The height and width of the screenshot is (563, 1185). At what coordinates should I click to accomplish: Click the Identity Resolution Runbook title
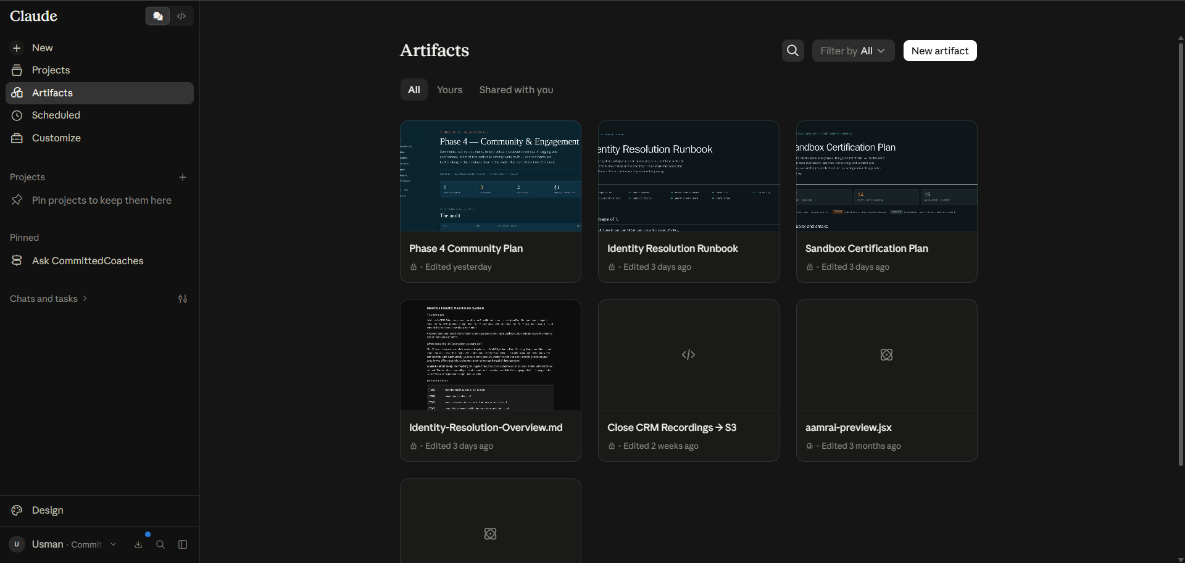(673, 248)
